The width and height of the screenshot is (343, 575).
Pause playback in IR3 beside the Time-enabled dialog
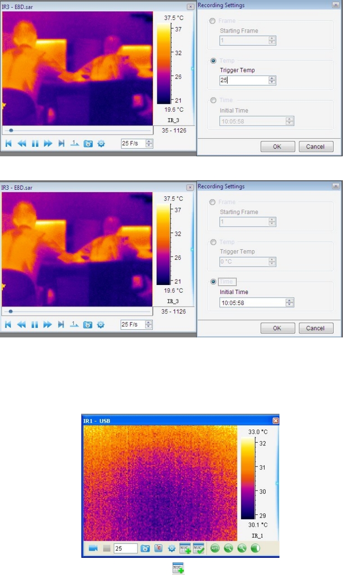(x=35, y=324)
